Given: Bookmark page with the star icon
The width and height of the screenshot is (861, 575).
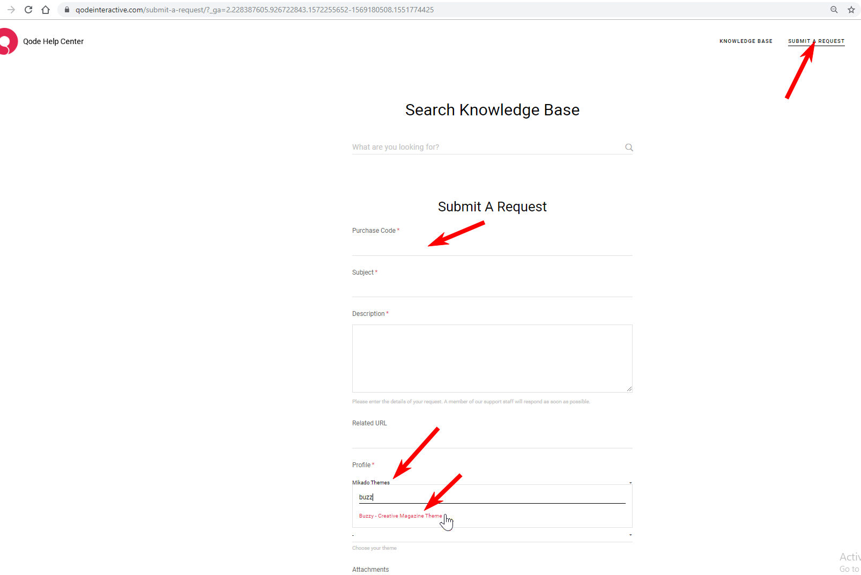Looking at the screenshot, I should point(851,10).
